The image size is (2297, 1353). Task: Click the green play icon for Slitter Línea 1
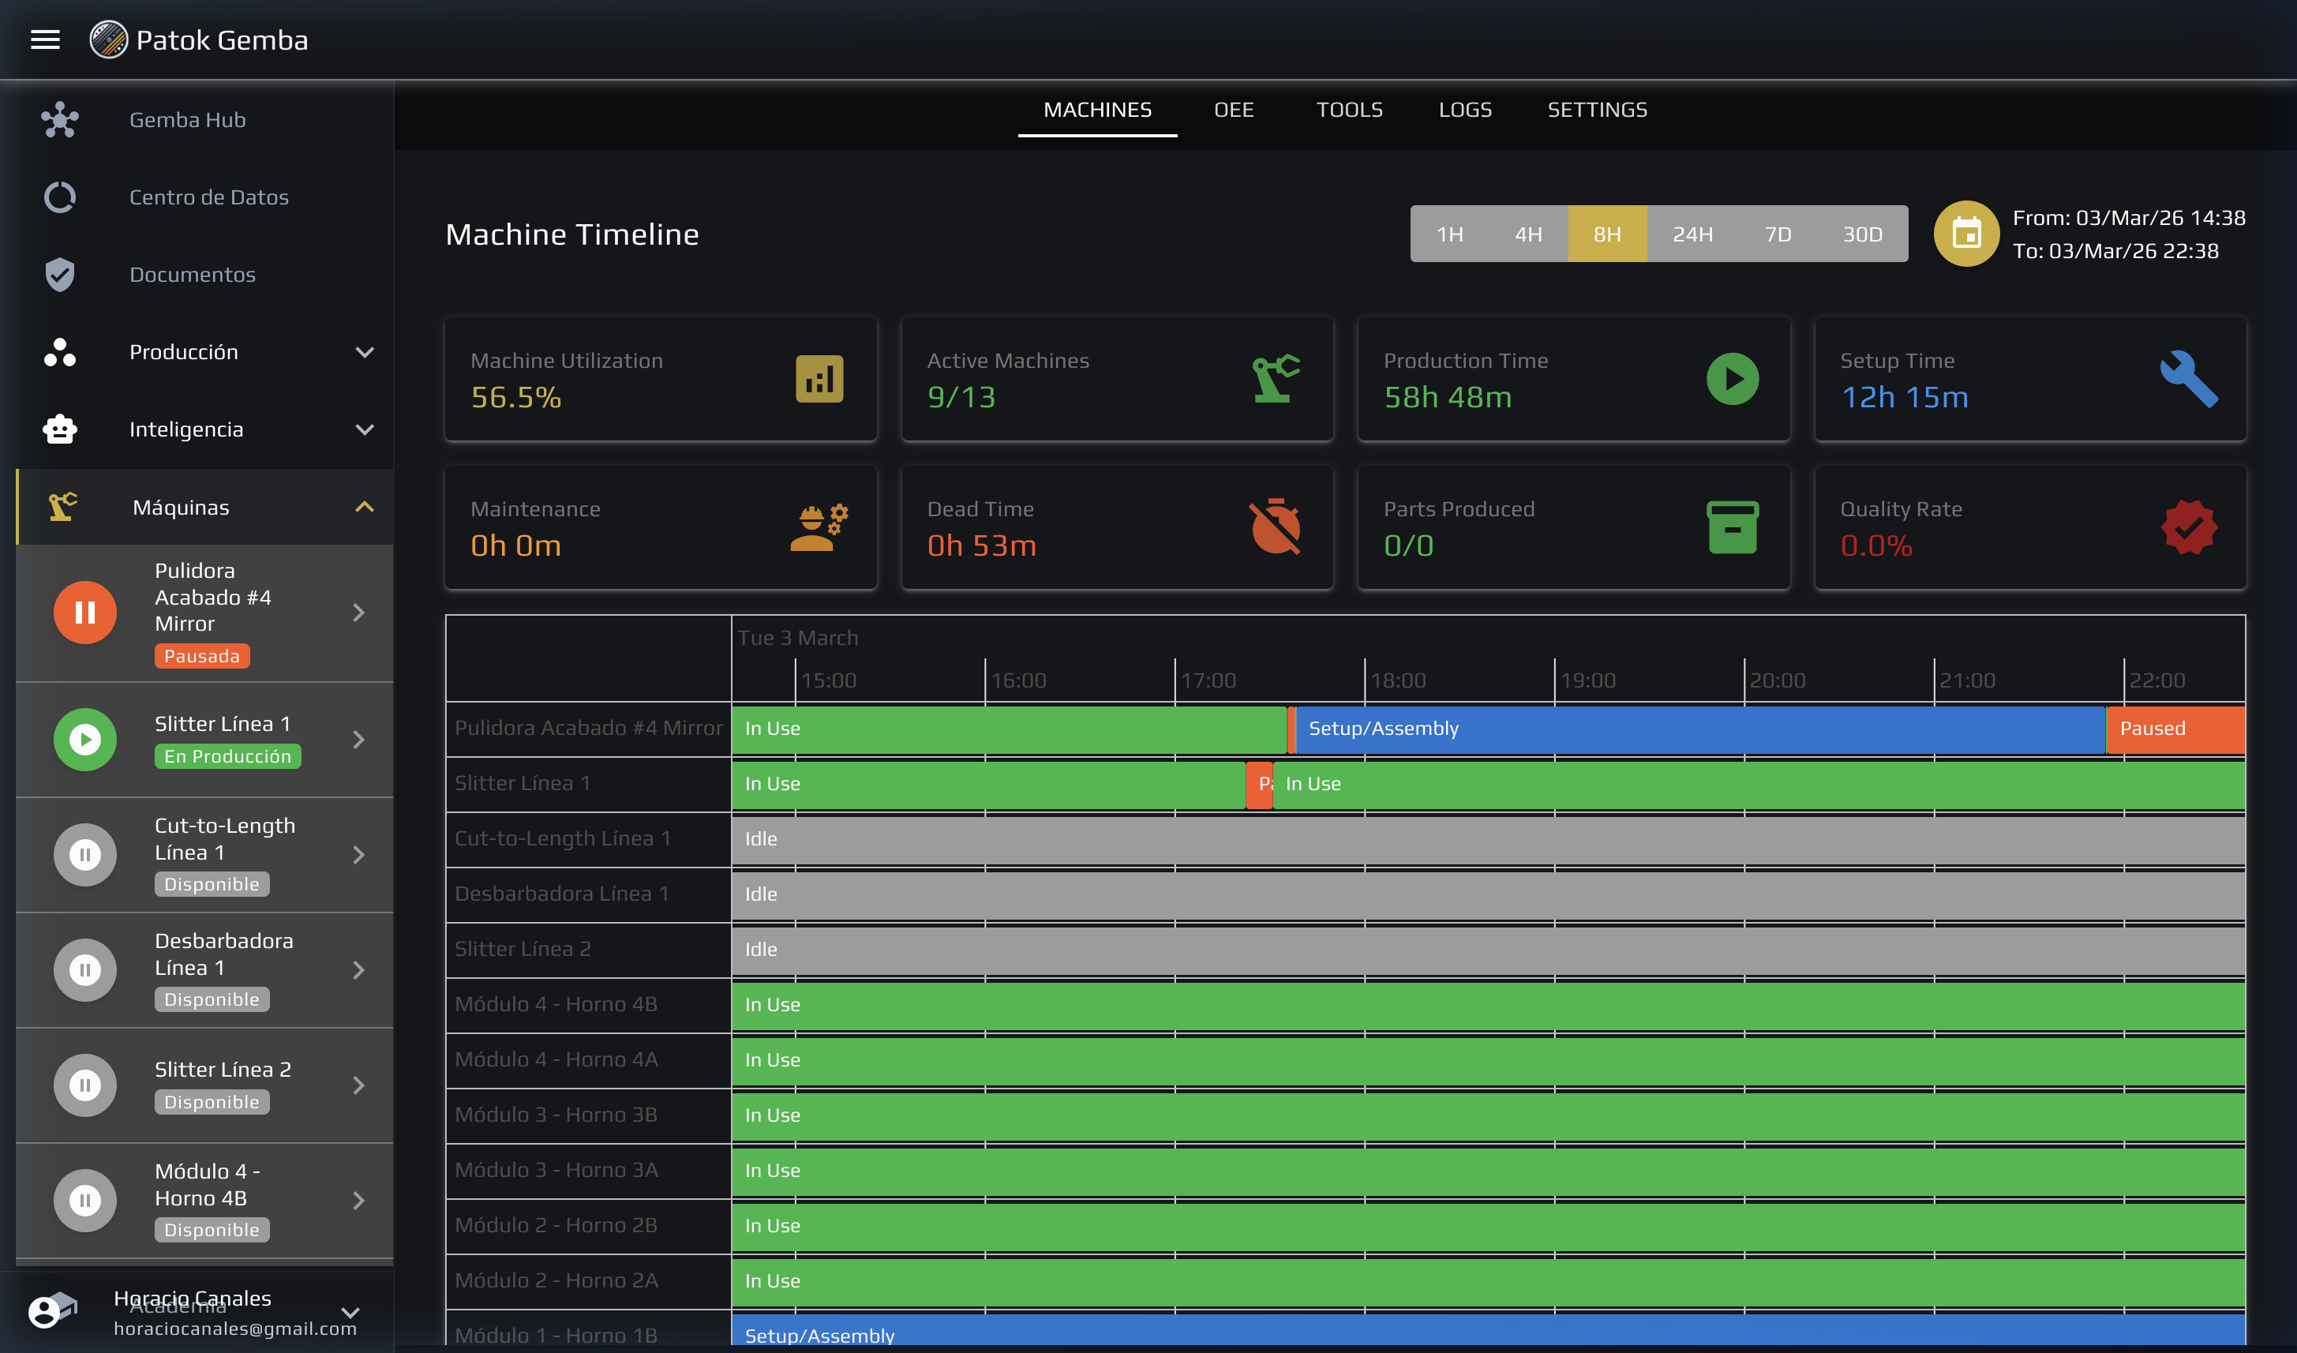point(84,739)
